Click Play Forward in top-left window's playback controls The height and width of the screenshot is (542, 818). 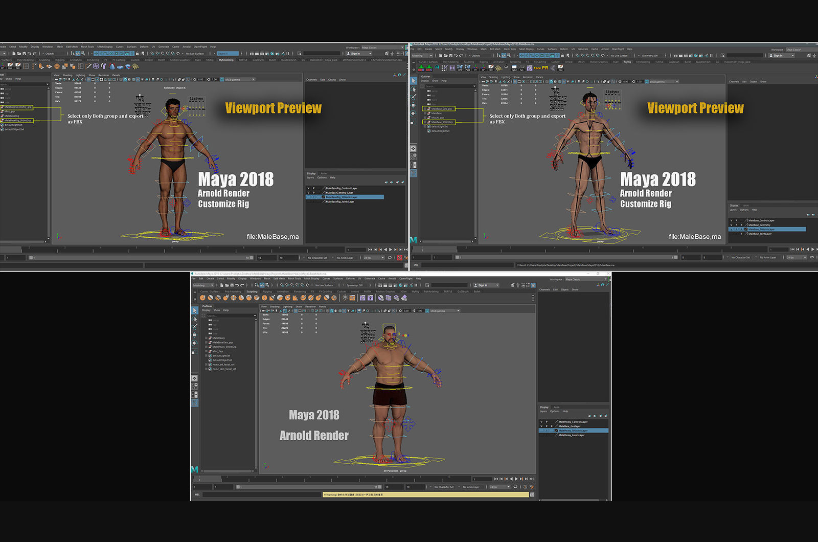(x=391, y=250)
